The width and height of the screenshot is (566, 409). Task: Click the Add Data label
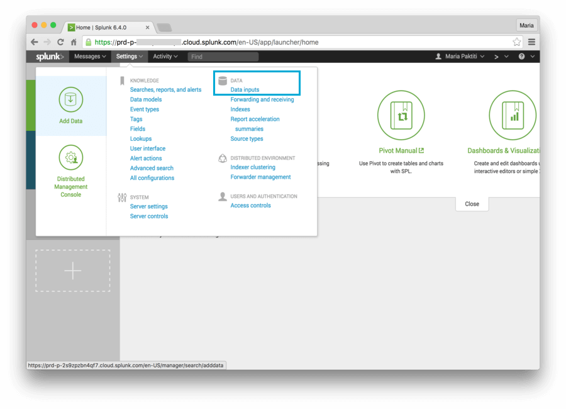coord(70,121)
